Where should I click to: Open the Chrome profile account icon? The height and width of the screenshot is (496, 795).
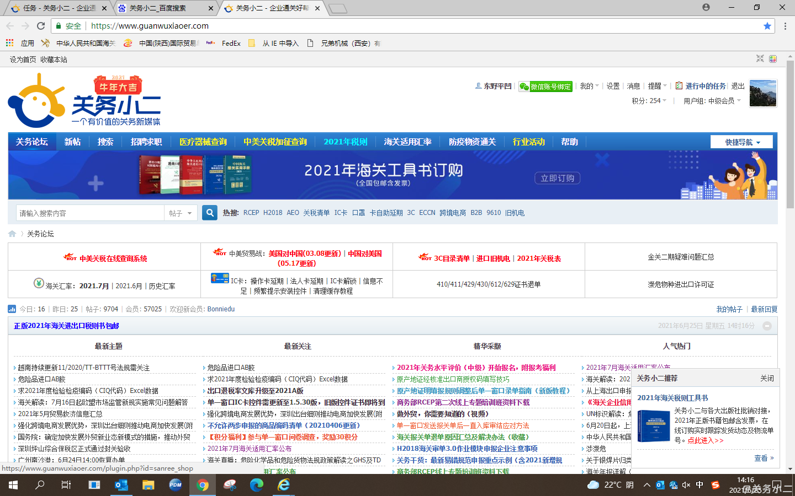click(x=706, y=7)
